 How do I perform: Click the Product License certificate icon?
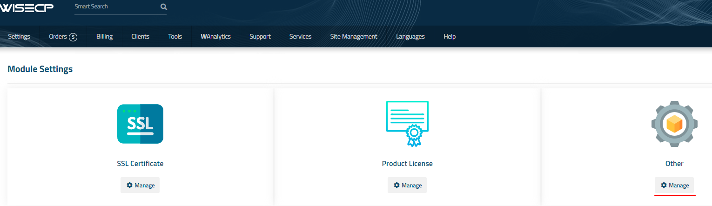click(407, 124)
